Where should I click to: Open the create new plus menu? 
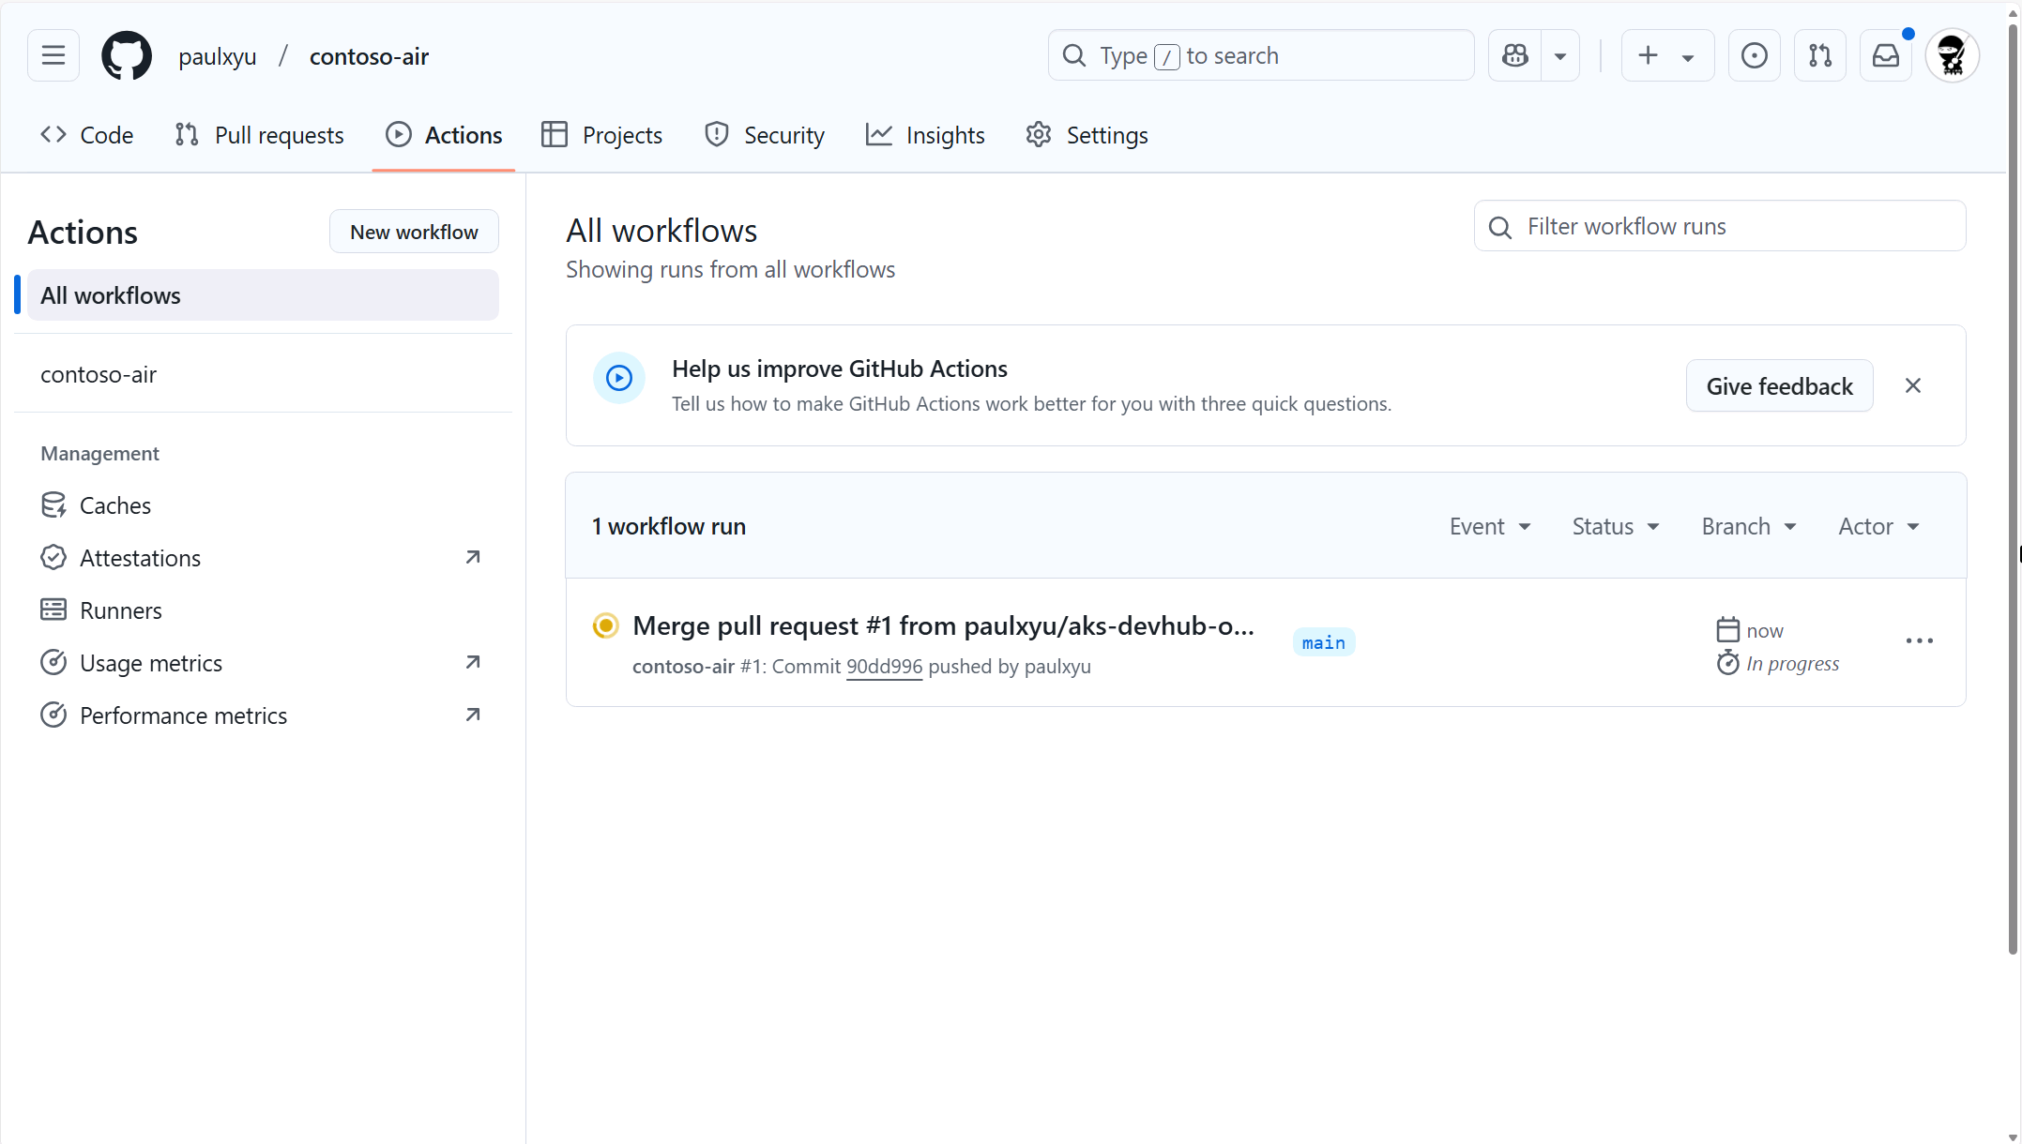tap(1667, 55)
